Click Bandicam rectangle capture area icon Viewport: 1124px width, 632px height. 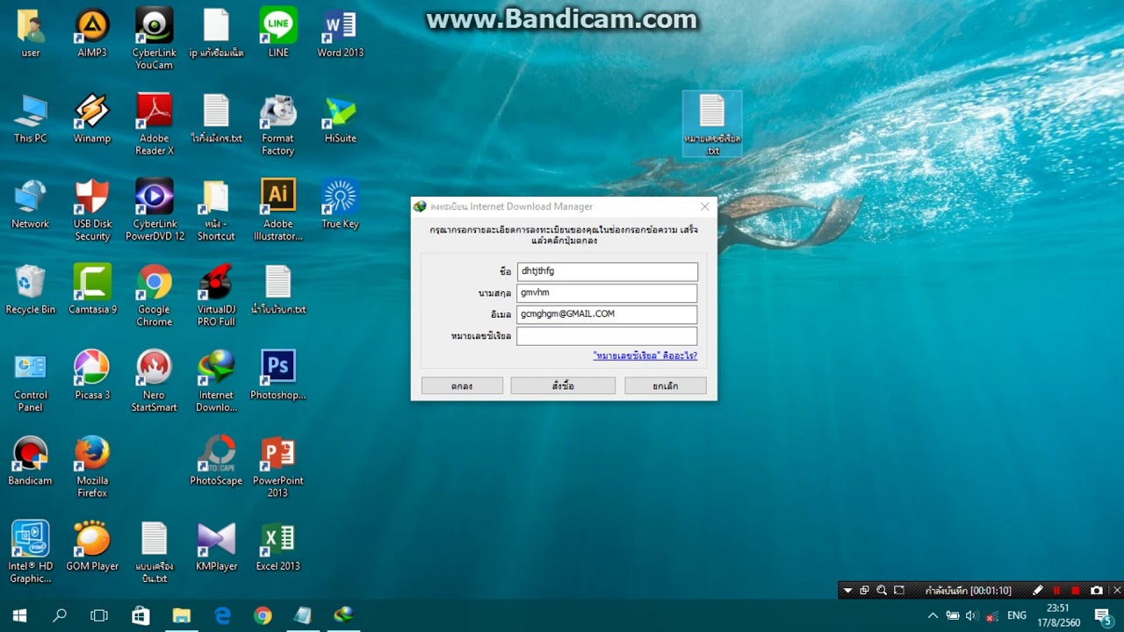pyautogui.click(x=899, y=591)
